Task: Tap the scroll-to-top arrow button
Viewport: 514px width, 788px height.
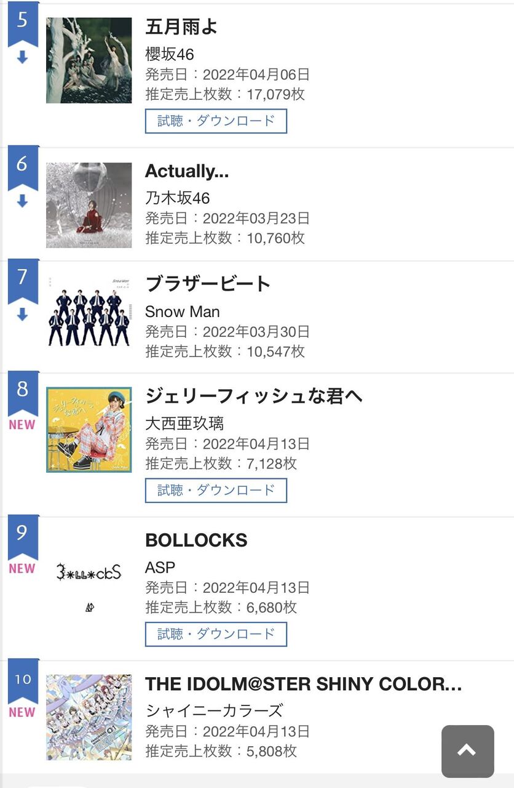Action: 467,751
